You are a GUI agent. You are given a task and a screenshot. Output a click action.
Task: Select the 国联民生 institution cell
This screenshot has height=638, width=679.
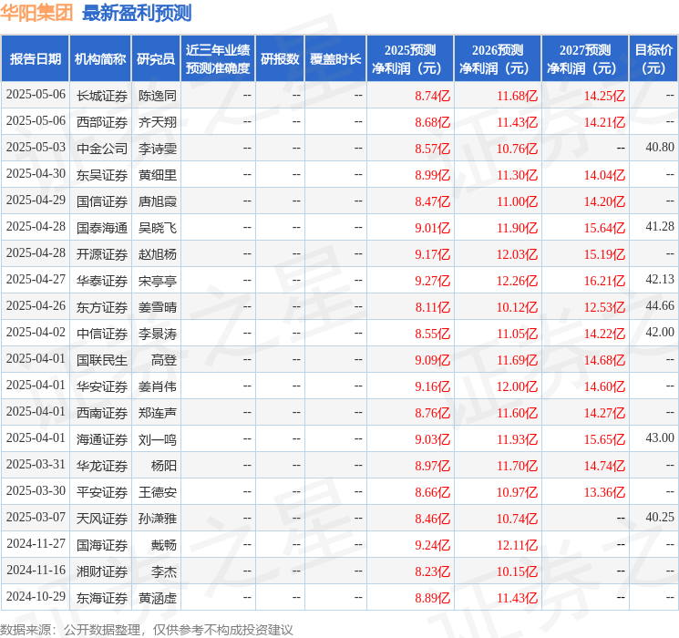[102, 360]
